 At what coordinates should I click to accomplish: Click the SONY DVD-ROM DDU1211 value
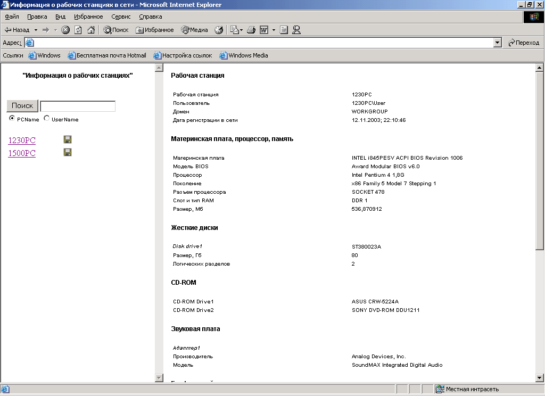(x=385, y=310)
